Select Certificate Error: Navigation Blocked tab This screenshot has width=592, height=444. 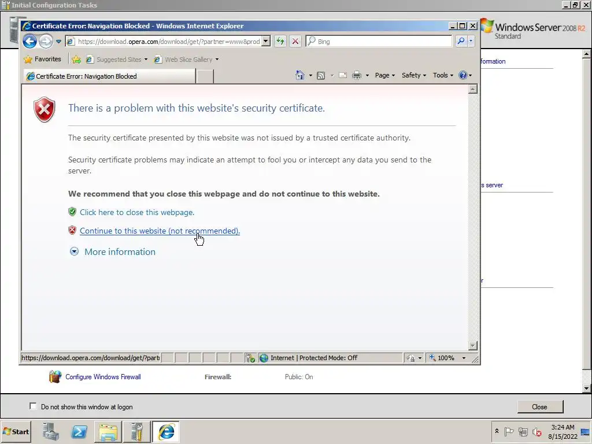109,76
